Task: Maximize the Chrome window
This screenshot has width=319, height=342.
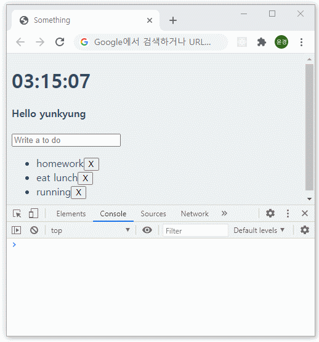Action: tap(272, 14)
